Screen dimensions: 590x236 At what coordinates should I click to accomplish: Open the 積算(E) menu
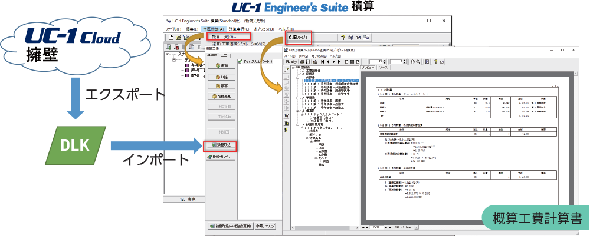(x=192, y=29)
